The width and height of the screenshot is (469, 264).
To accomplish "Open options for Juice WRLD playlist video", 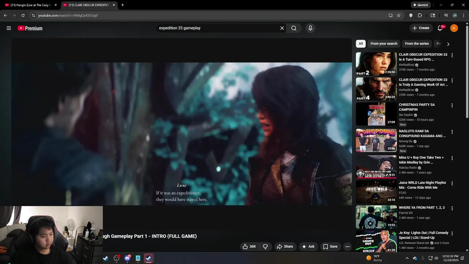I will [x=452, y=183].
